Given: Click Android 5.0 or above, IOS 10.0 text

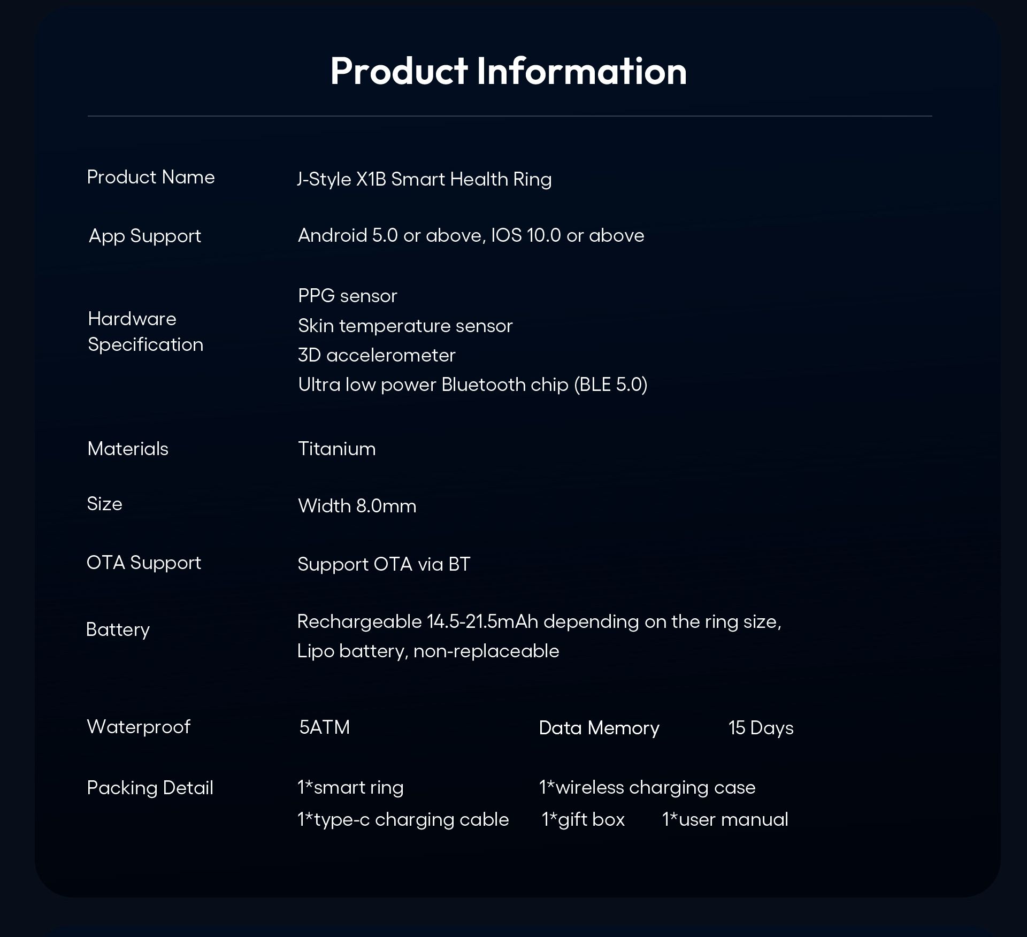Looking at the screenshot, I should tap(471, 235).
